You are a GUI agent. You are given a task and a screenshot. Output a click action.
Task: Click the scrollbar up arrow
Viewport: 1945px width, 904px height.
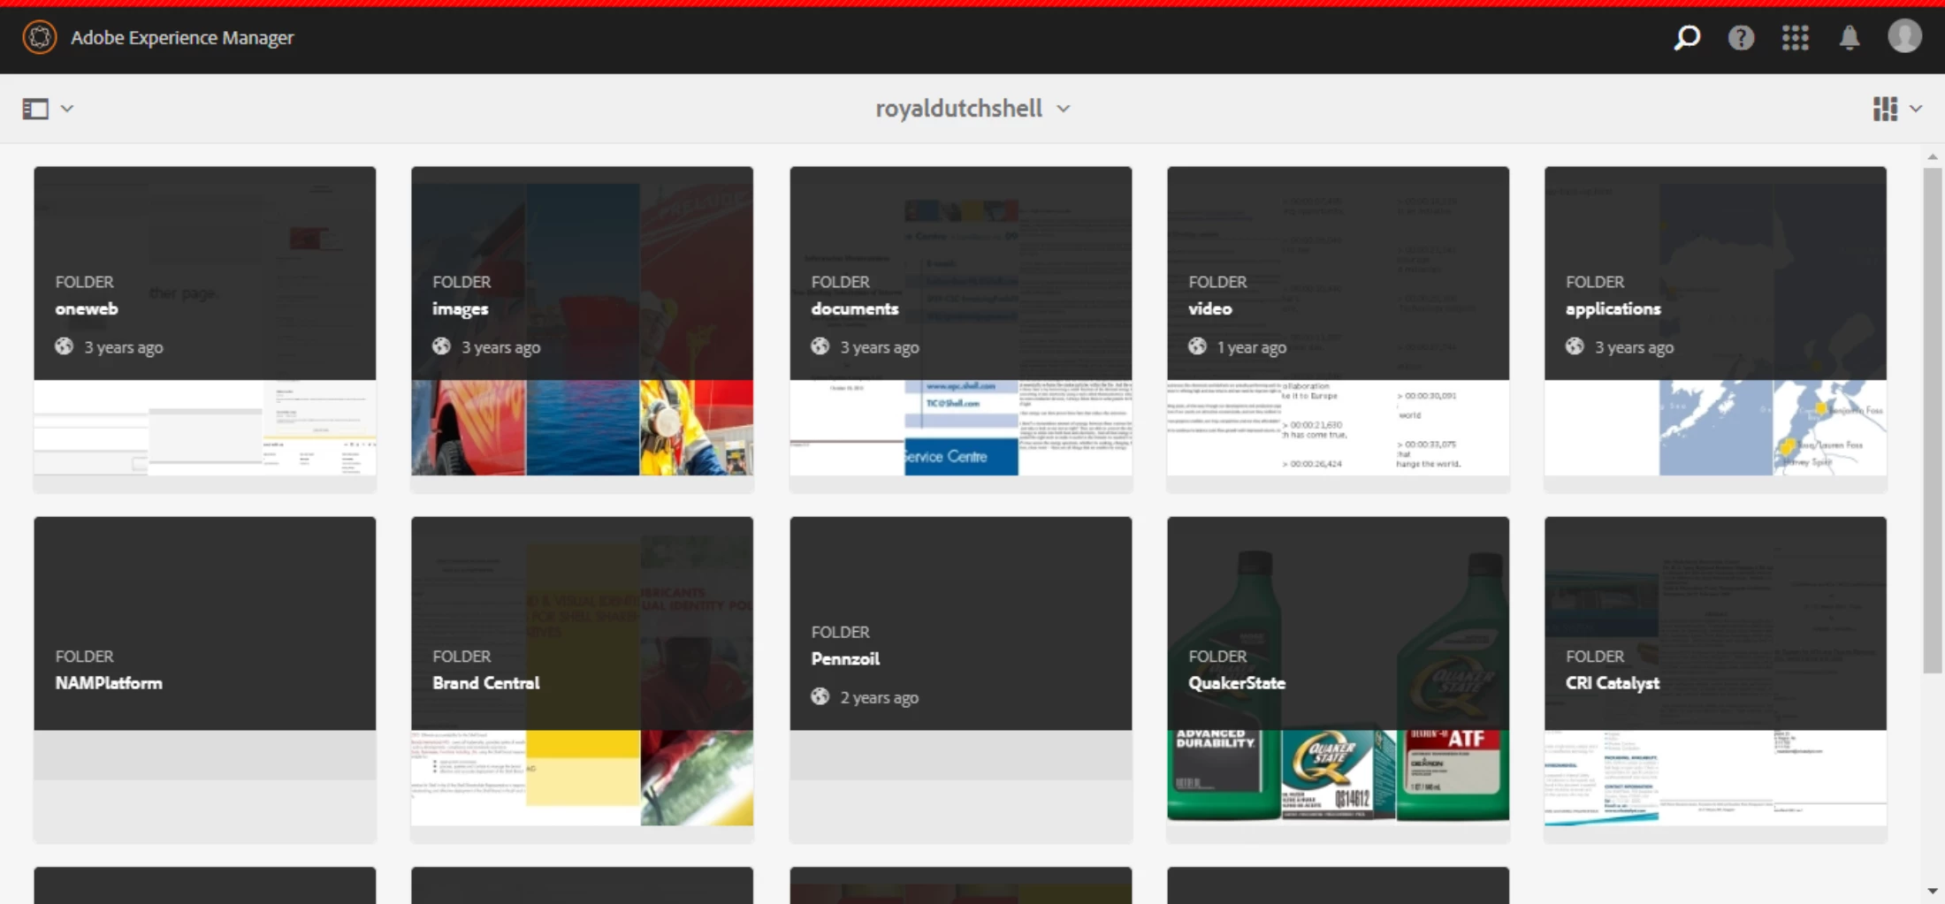1933,156
